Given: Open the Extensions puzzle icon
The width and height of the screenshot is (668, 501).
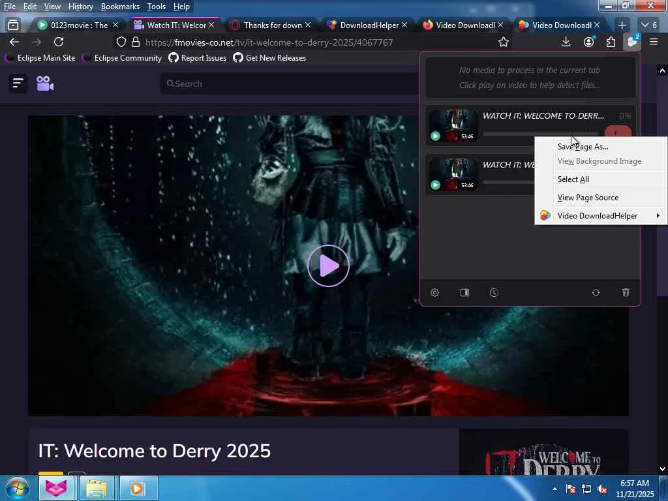Looking at the screenshot, I should coord(611,42).
